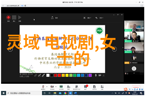Viewport: 146px width, 97px height.
Task: Open video options arrow beside camera
Action: click(x=56, y=87)
